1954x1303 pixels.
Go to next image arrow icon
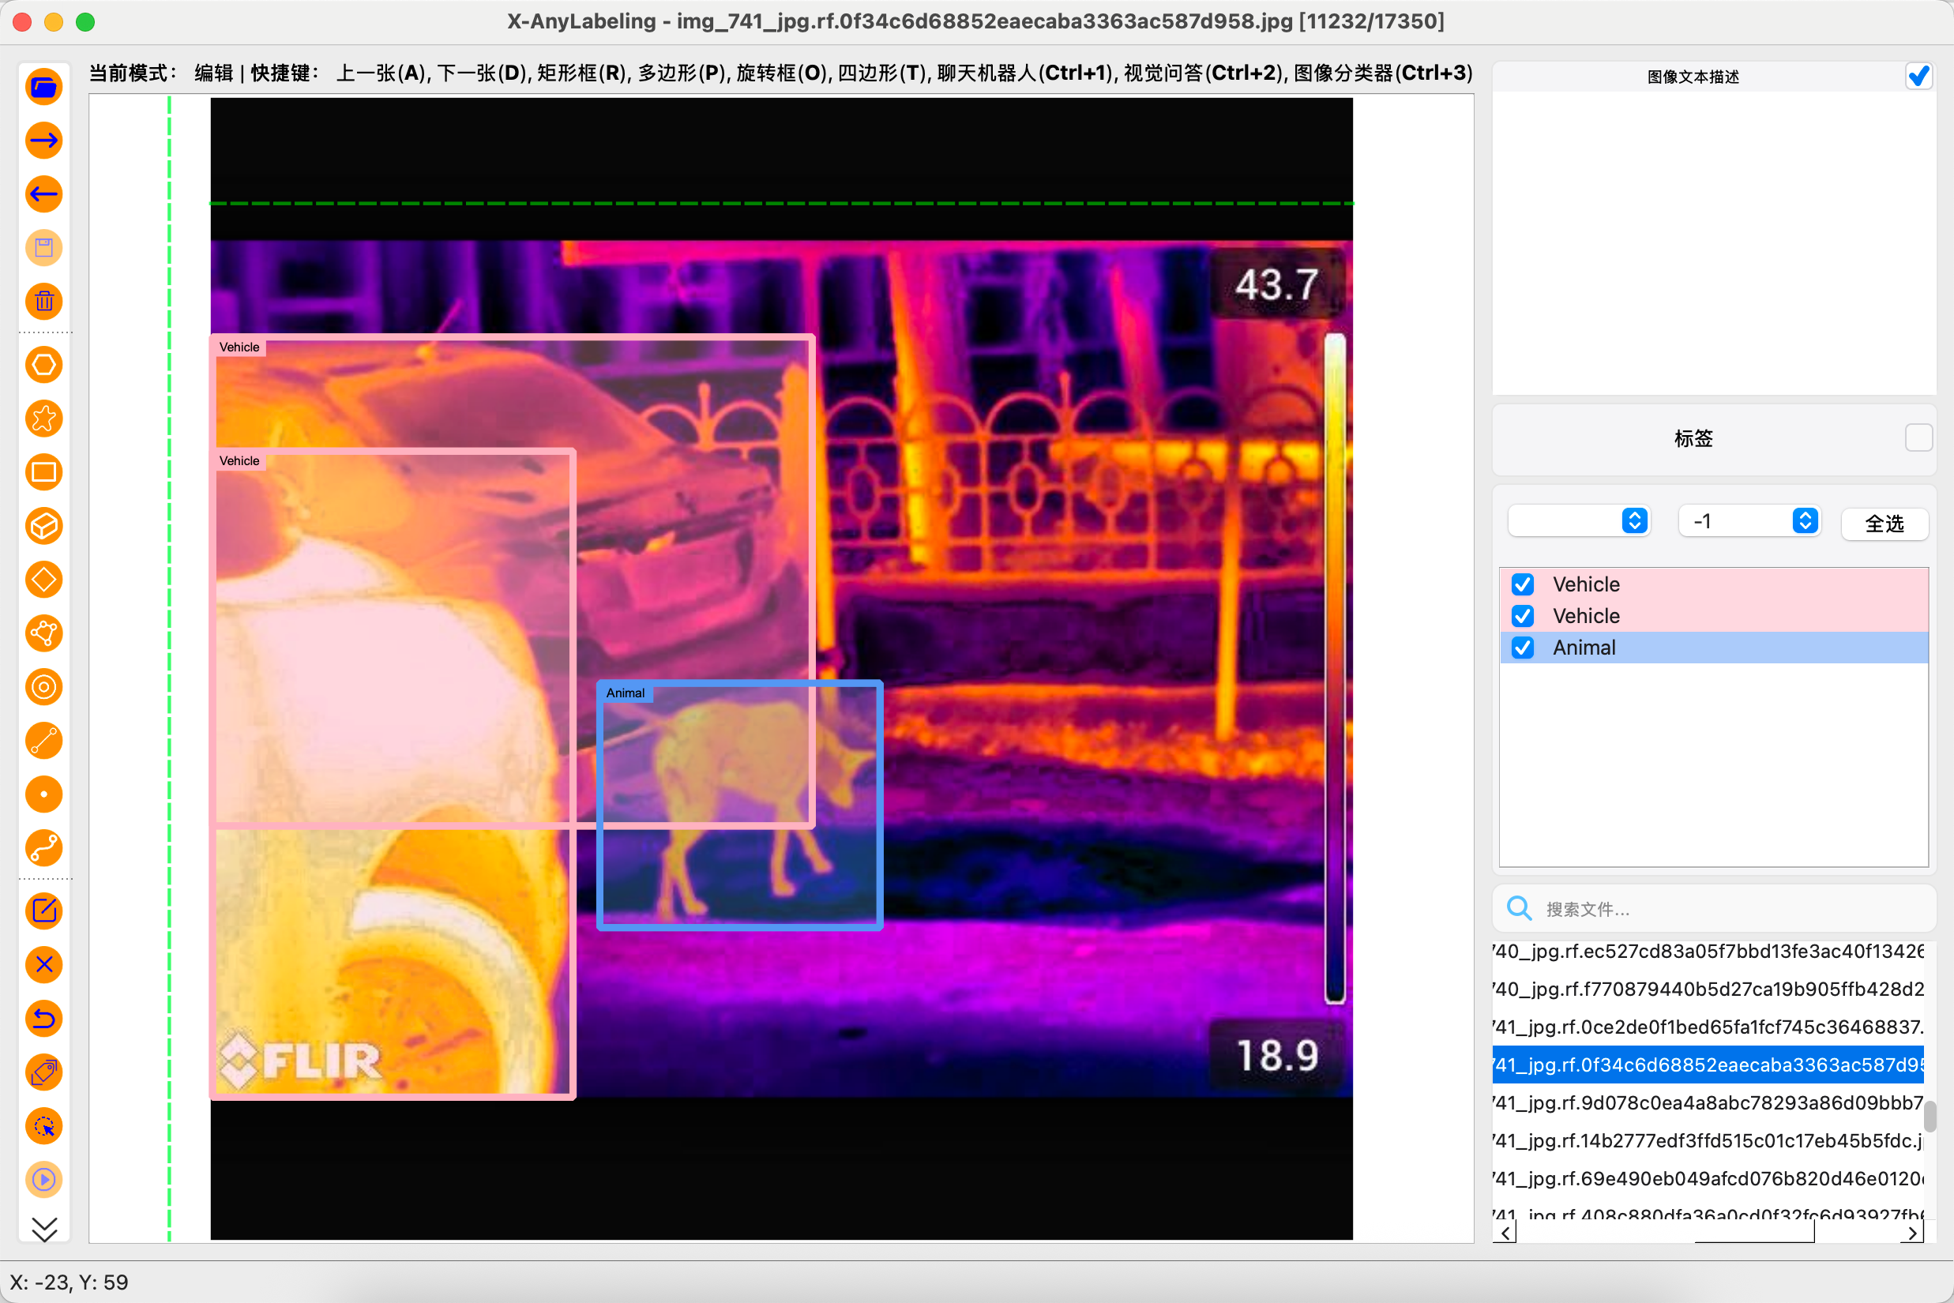point(44,141)
